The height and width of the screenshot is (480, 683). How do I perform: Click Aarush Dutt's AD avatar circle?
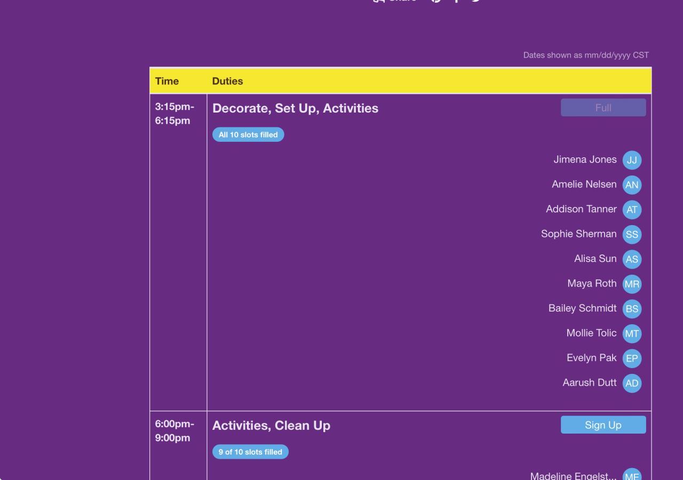[632, 383]
